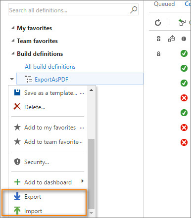Choose Save as a template menu entry
The width and height of the screenshot is (191, 218).
coord(48,93)
